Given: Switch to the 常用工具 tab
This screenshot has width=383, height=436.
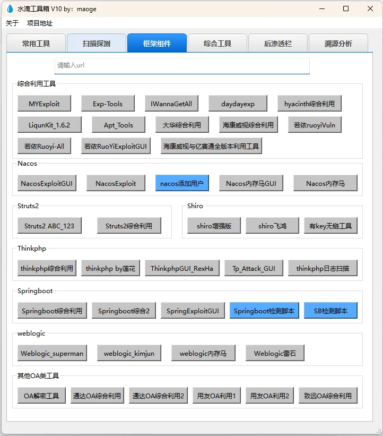Looking at the screenshot, I should 36,44.
